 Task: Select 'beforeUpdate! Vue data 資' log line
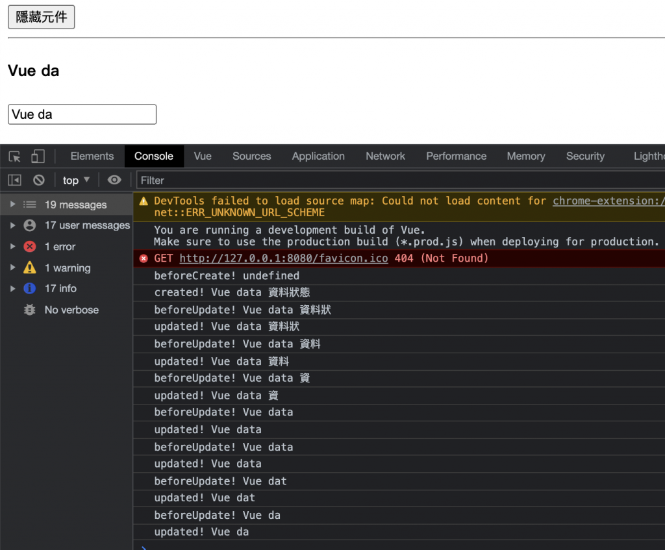pos(399,378)
